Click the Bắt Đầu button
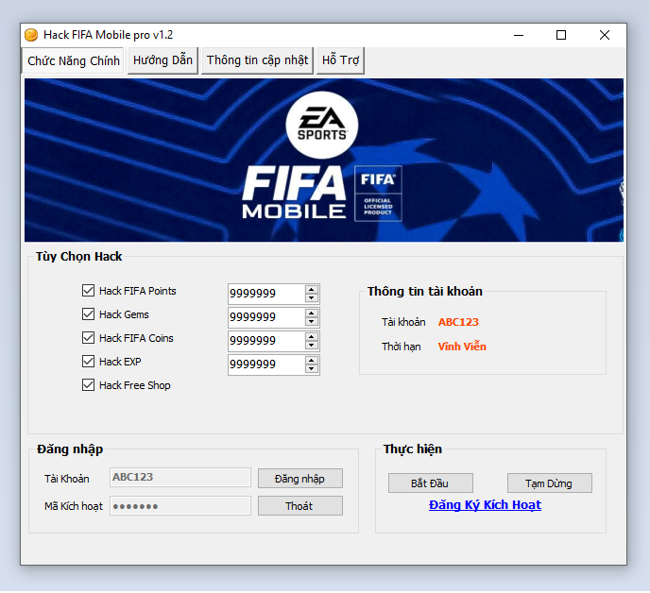Image resolution: width=650 pixels, height=593 pixels. click(x=430, y=483)
